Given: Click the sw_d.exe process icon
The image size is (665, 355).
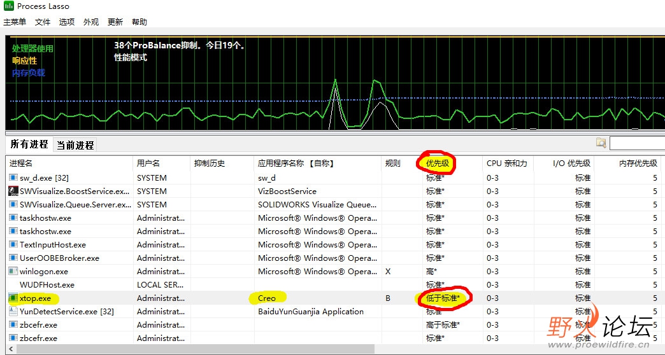Looking at the screenshot, I should (13, 177).
